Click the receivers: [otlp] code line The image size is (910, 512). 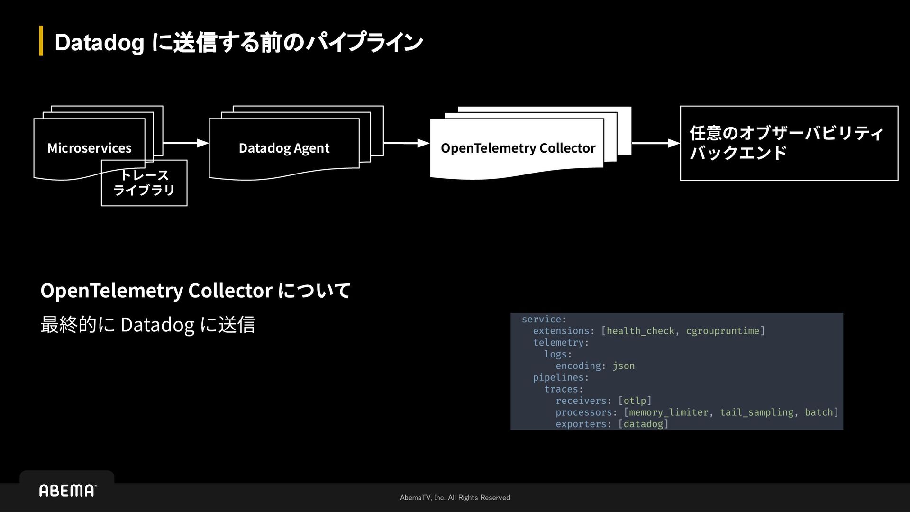tap(603, 401)
